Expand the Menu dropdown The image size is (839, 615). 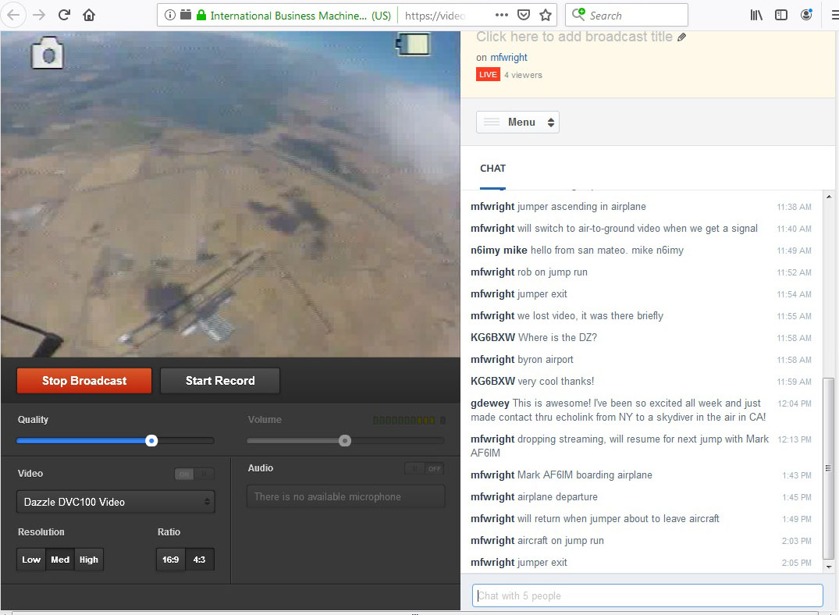517,123
